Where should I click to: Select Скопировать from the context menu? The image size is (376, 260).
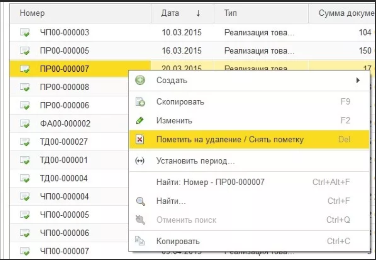[x=249, y=101]
